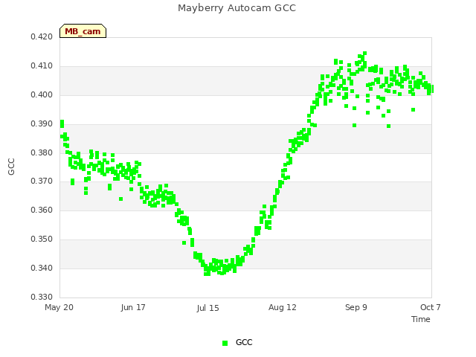Click the vertical GCC axis title

11,167
